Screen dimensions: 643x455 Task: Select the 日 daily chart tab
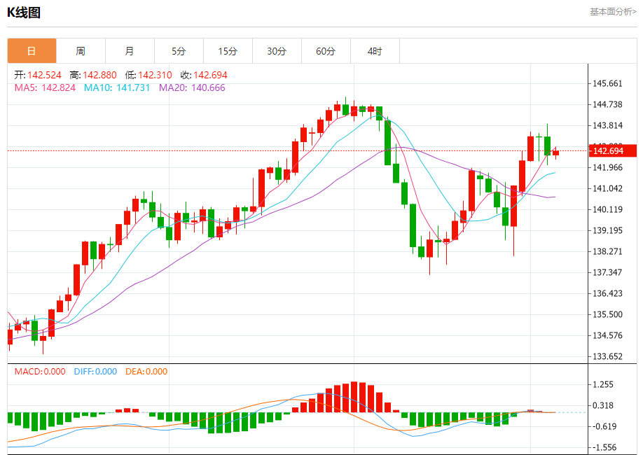(x=32, y=51)
